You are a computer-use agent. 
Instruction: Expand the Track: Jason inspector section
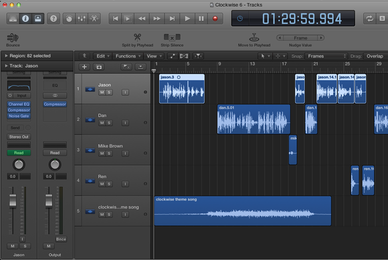(6, 66)
